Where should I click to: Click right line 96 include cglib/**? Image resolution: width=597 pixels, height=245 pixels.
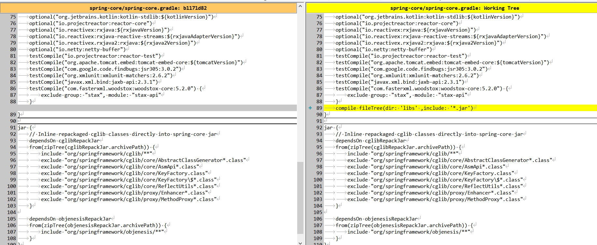[403, 154]
